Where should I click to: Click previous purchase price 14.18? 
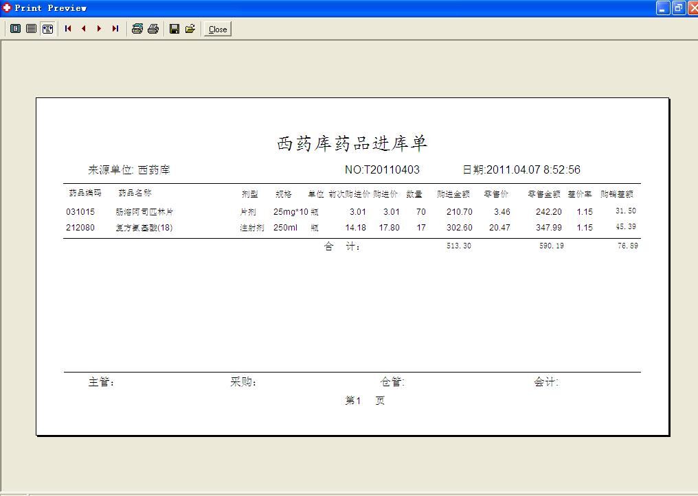click(x=356, y=228)
